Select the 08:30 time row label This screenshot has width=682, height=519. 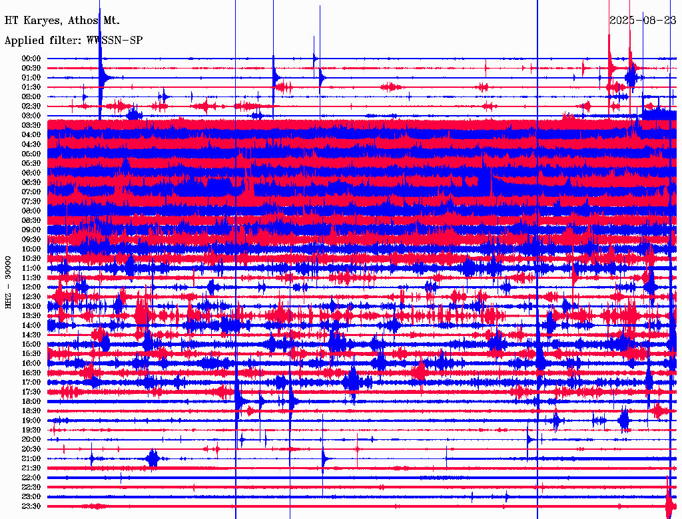coord(31,221)
